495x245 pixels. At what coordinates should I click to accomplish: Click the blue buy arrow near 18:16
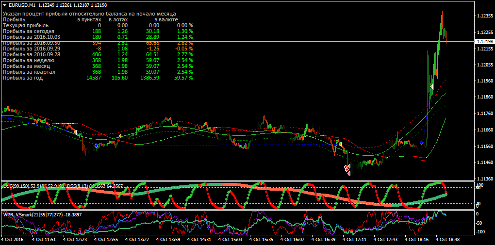point(422,143)
